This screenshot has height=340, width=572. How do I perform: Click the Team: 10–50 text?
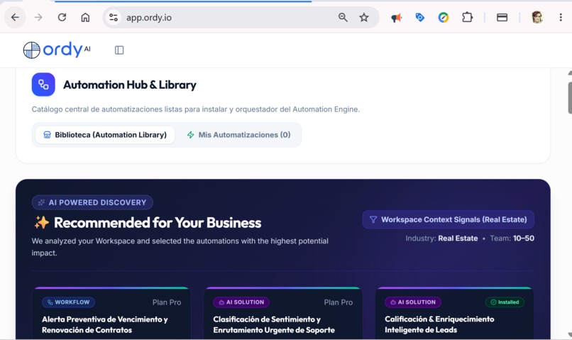512,238
